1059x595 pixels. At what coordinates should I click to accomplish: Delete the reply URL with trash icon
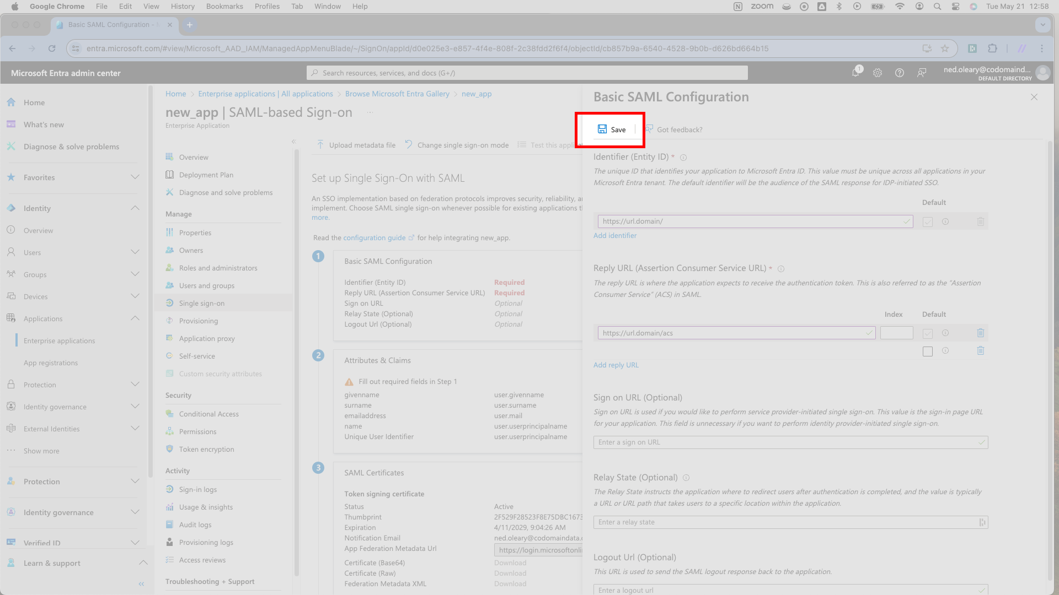(x=981, y=333)
